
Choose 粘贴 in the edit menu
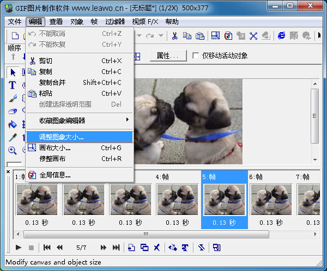click(x=80, y=93)
